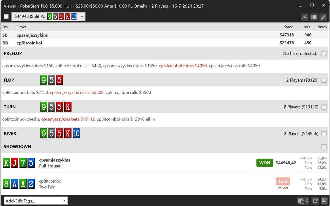Viewport: 330px width, 206px height.
Task: Open the font size (AA) tool
Action: click(x=304, y=17)
